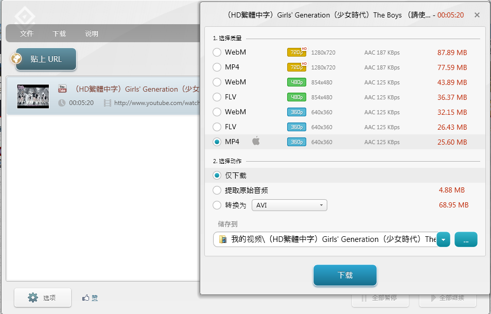The image size is (491, 314).
Task: Click the folder icon in the save path field
Action: click(x=223, y=239)
